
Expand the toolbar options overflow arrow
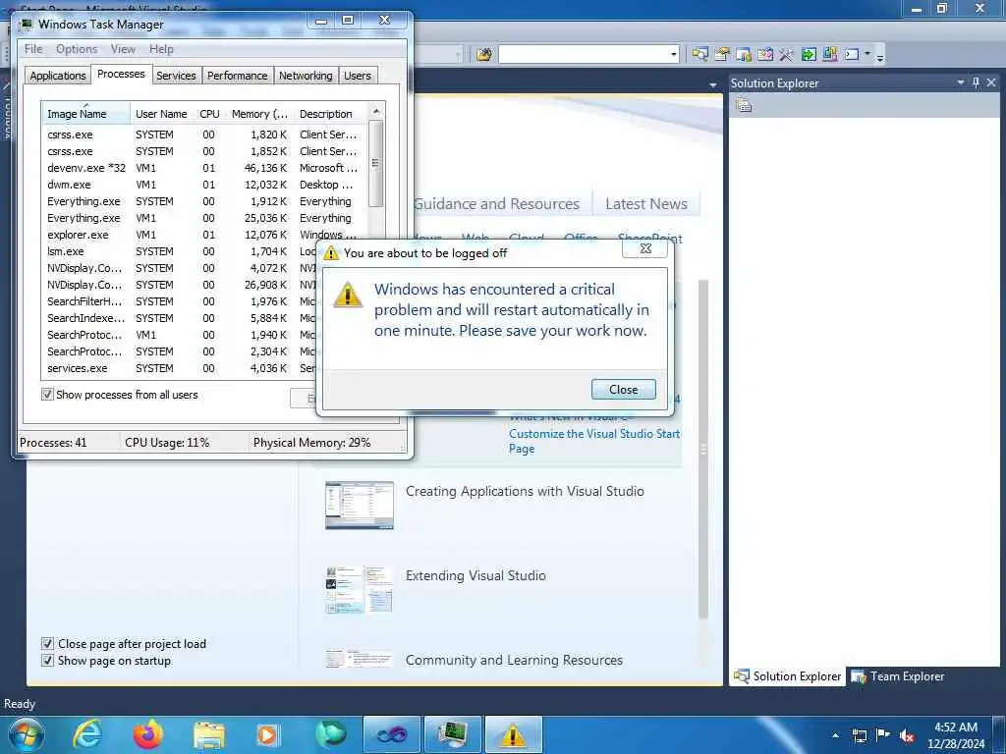point(880,56)
